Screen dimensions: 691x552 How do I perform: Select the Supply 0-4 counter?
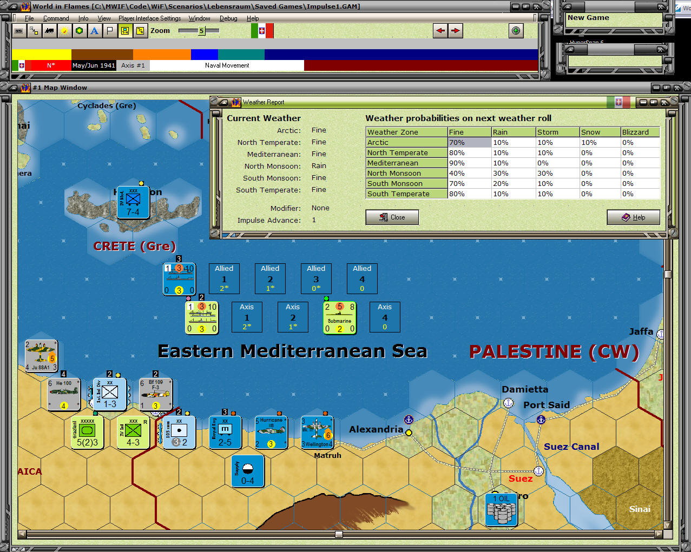tap(248, 471)
